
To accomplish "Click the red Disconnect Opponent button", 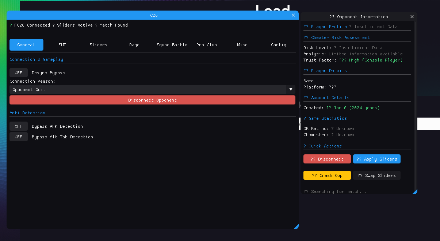I will coord(152,100).
